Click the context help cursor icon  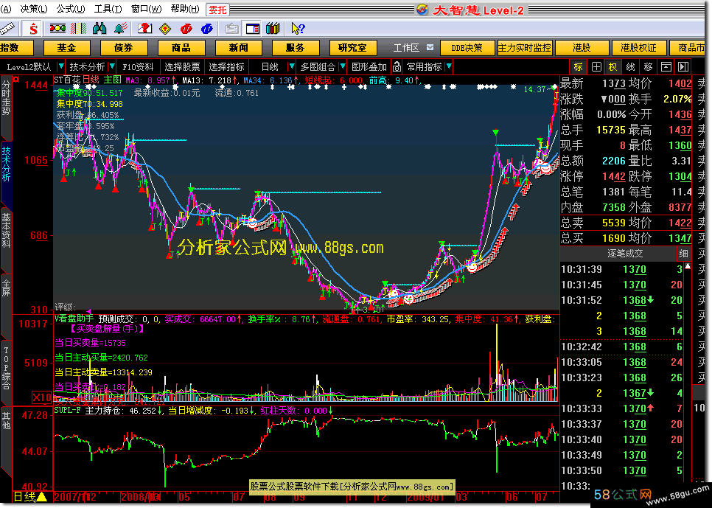click(298, 29)
